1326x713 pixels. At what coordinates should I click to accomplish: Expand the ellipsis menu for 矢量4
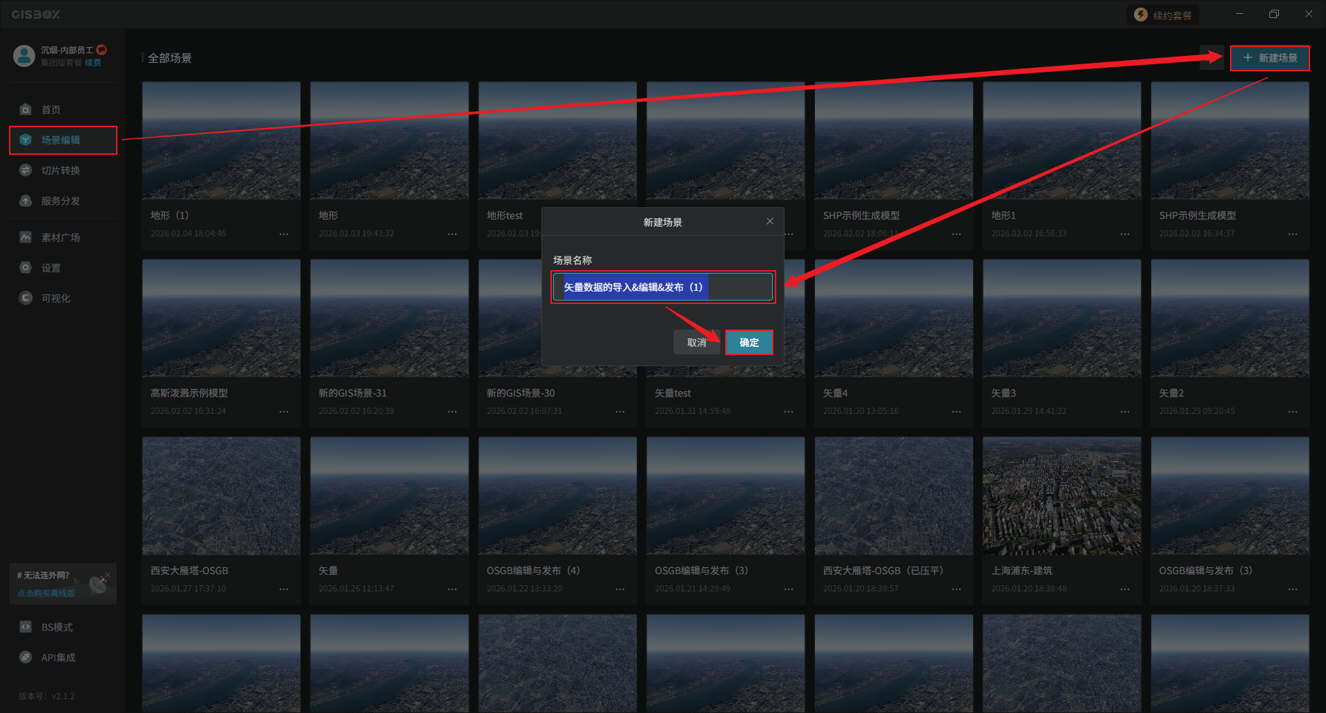(956, 412)
